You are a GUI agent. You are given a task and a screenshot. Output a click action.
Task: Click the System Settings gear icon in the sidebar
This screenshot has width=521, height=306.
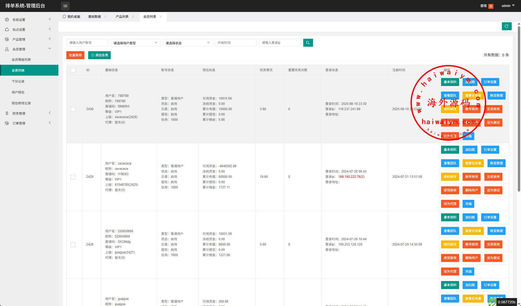[7, 20]
